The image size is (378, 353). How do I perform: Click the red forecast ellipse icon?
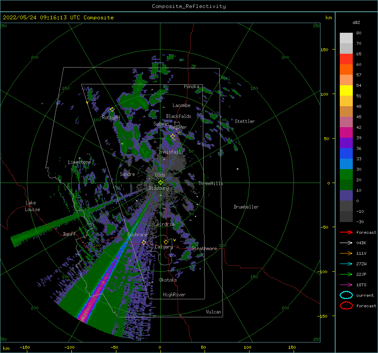click(x=346, y=306)
